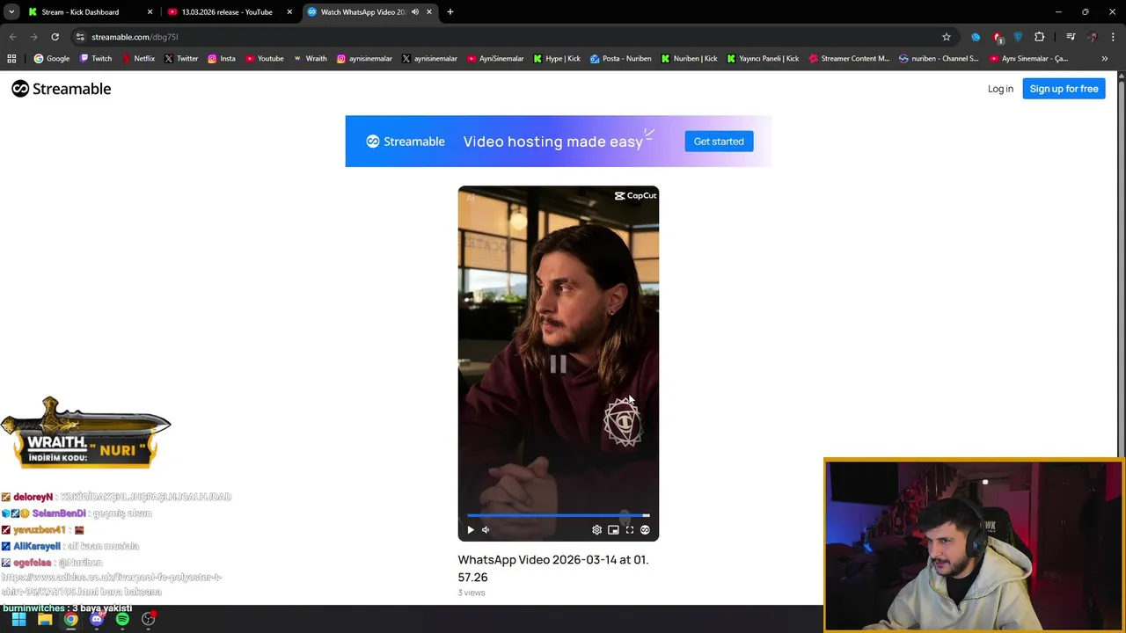View site information icon in address bar
Screen dimensions: 1126x633
point(80,37)
